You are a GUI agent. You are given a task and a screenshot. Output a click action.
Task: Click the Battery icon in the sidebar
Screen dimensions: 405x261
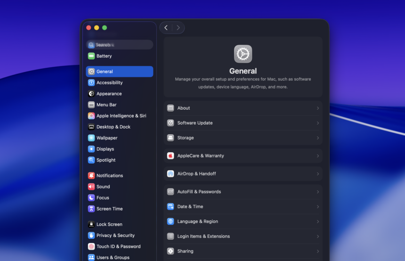coord(91,56)
